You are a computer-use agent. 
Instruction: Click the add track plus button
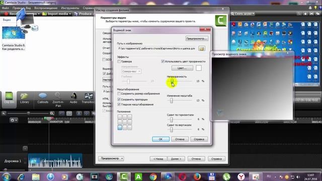[25, 148]
